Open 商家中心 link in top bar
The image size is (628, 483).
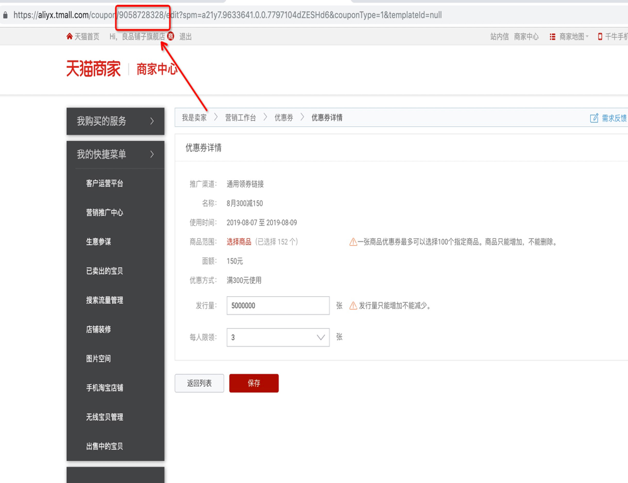click(526, 36)
